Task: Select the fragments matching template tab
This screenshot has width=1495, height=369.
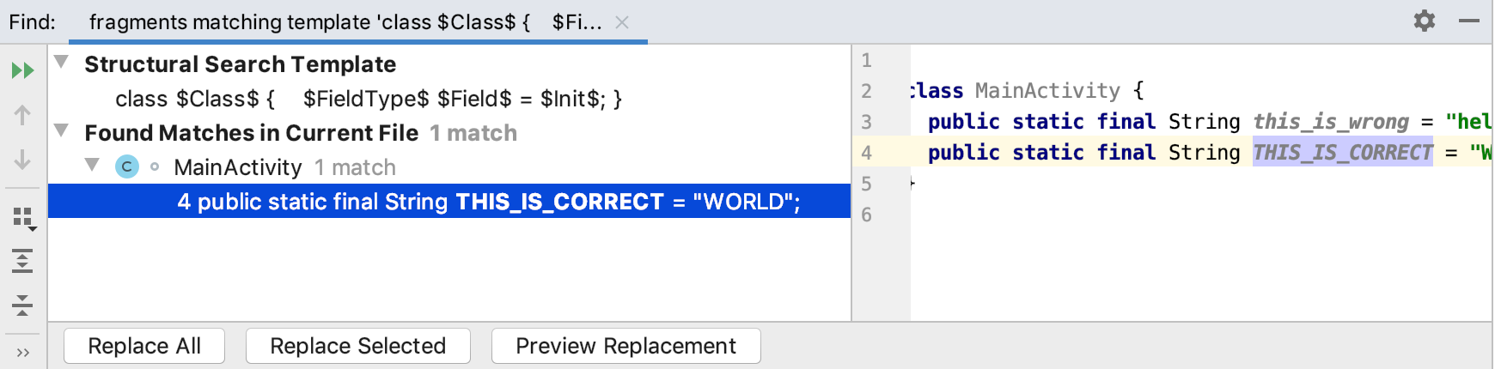Action: tap(345, 22)
